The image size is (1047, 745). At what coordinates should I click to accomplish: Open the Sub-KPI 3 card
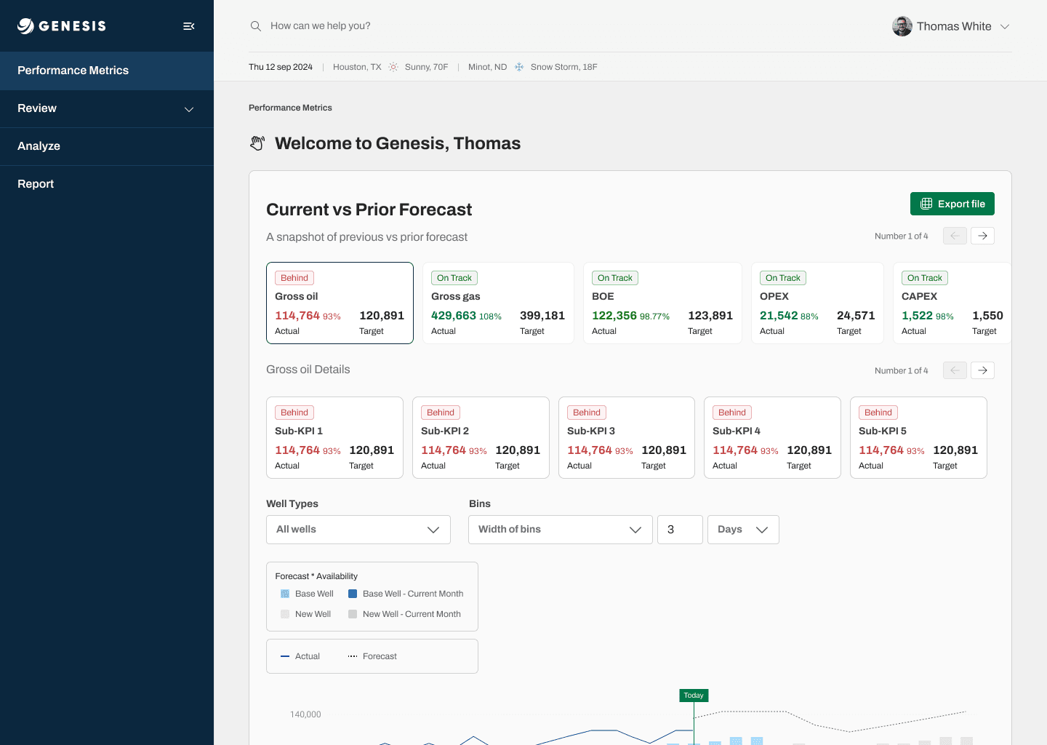(627, 437)
